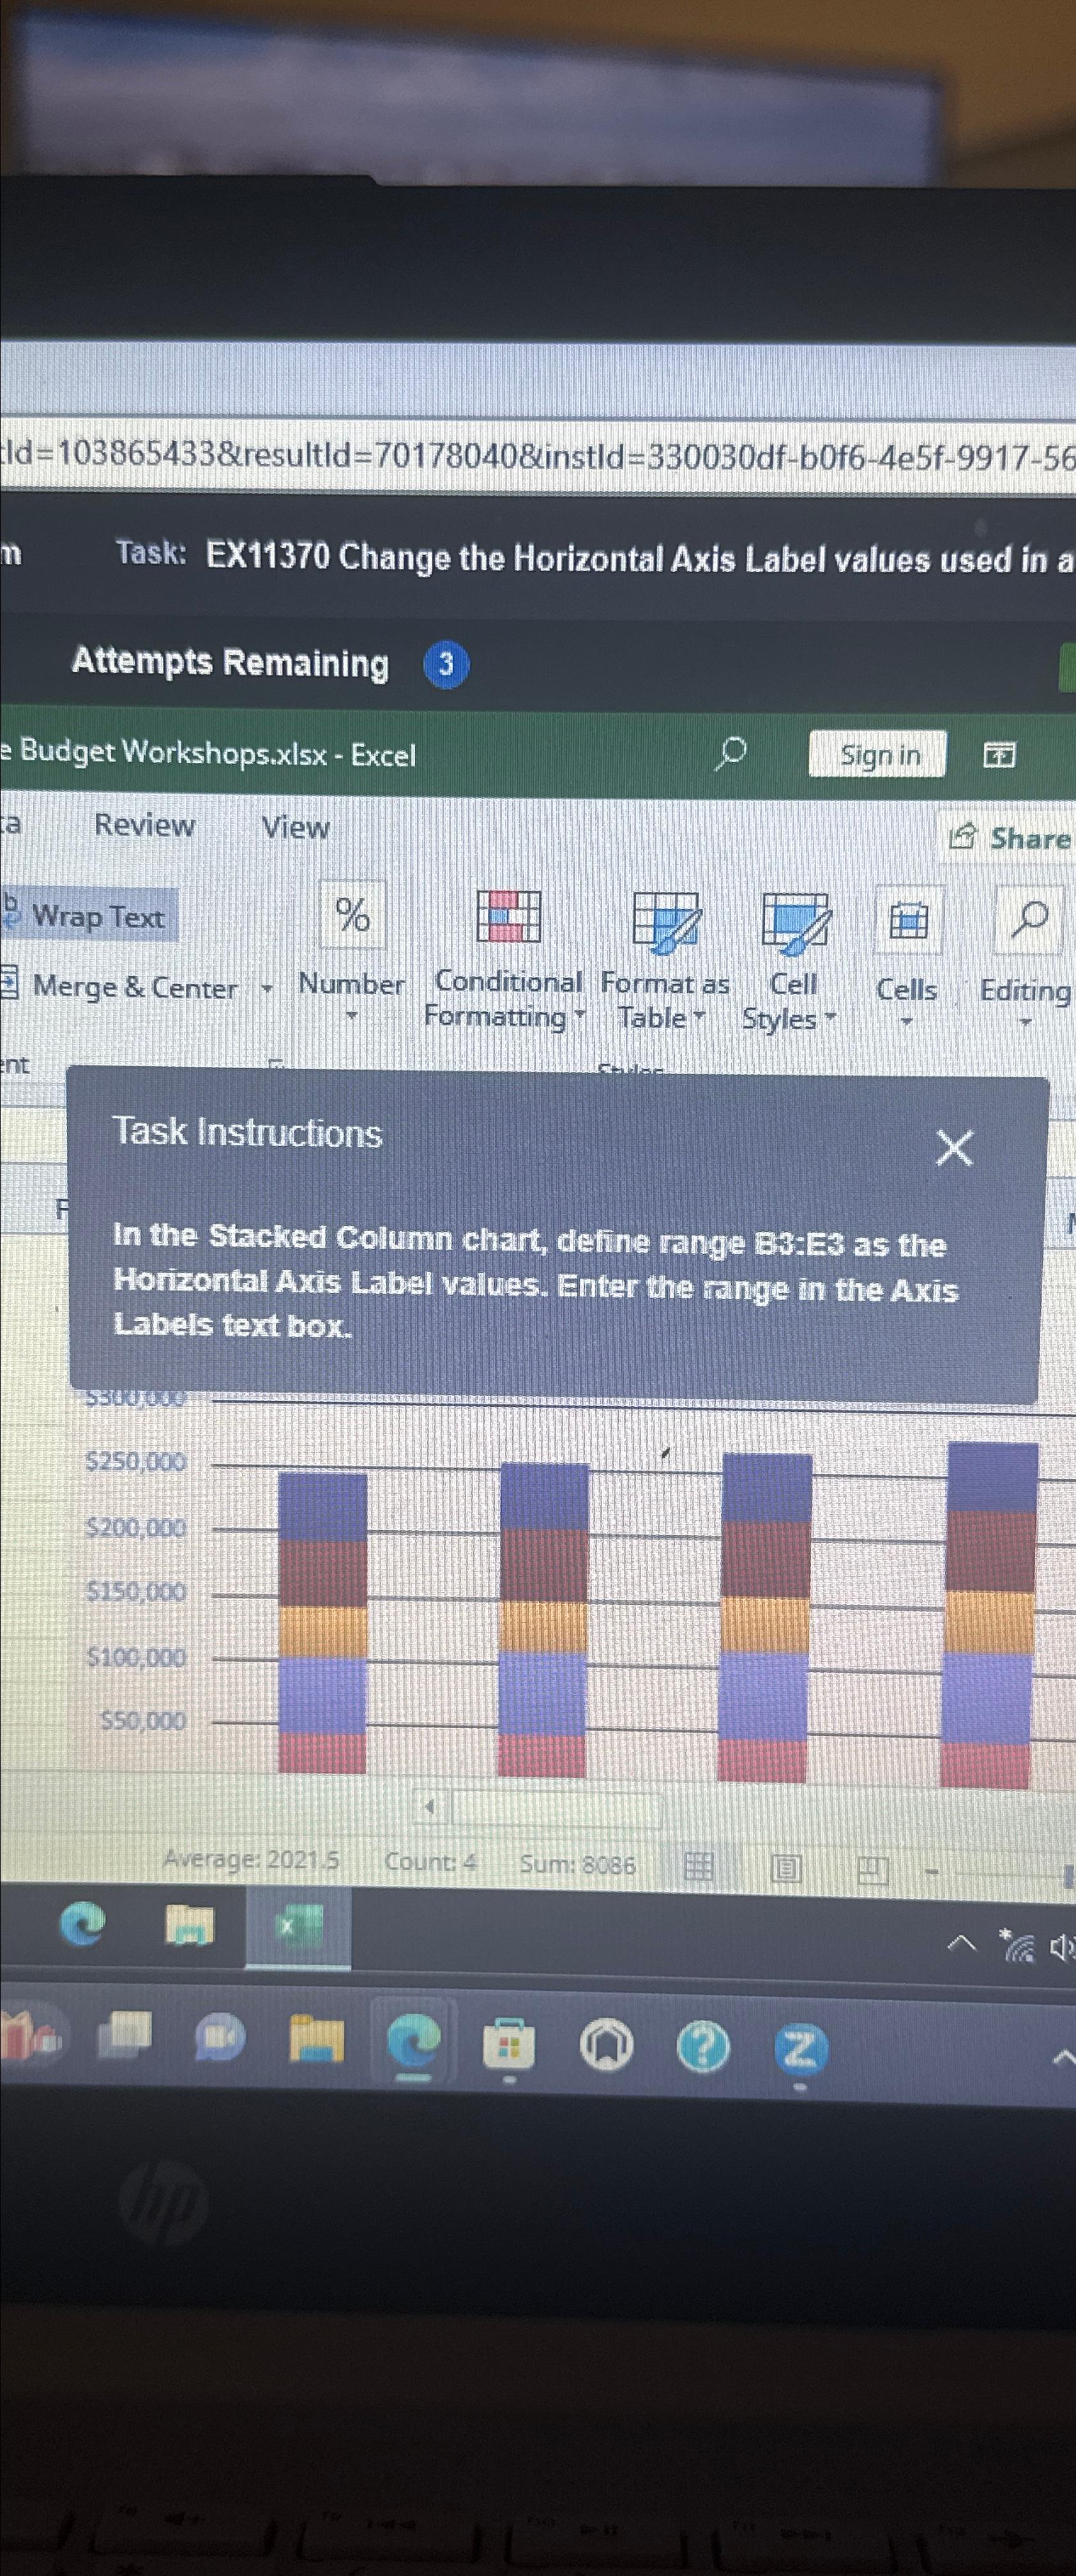1076x2576 pixels.
Task: Click the Attempts Remaining badge showing 3
Action: [x=446, y=664]
